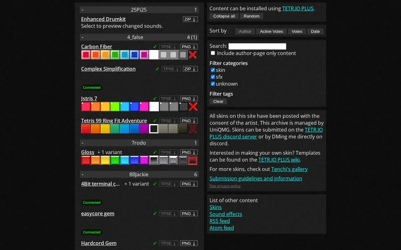Open the Sound effects content link
This screenshot has width=401, height=250.
[226, 214]
